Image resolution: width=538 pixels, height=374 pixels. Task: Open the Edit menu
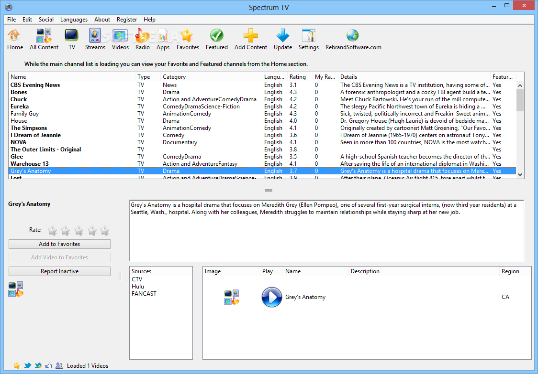click(x=27, y=20)
